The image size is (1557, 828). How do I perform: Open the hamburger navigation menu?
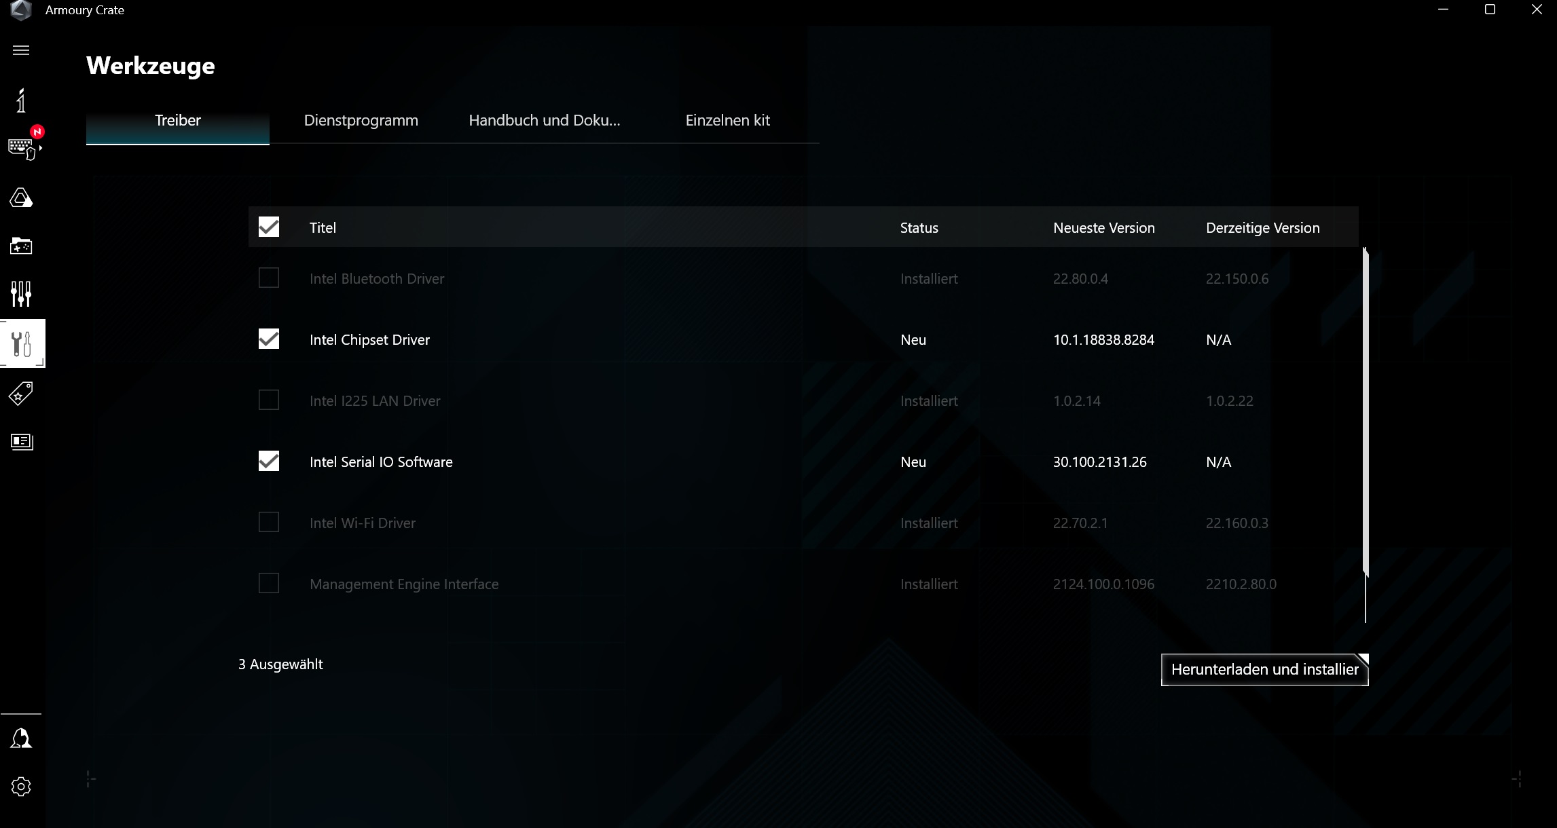tap(21, 50)
